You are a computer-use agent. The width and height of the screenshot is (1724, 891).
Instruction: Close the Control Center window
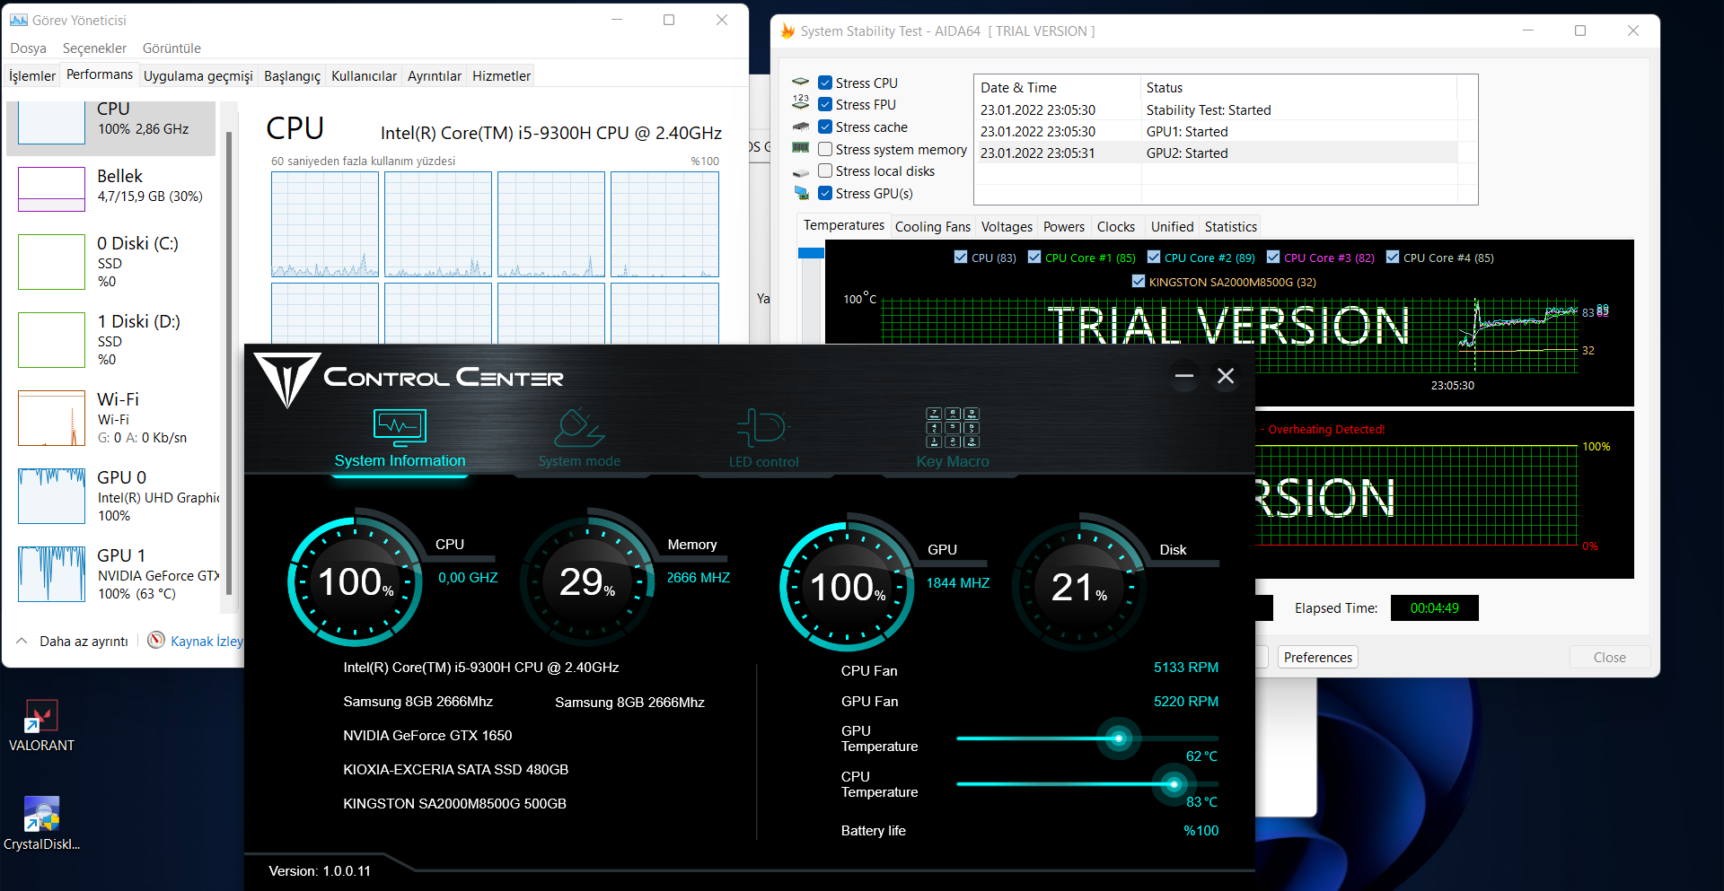tap(1226, 376)
